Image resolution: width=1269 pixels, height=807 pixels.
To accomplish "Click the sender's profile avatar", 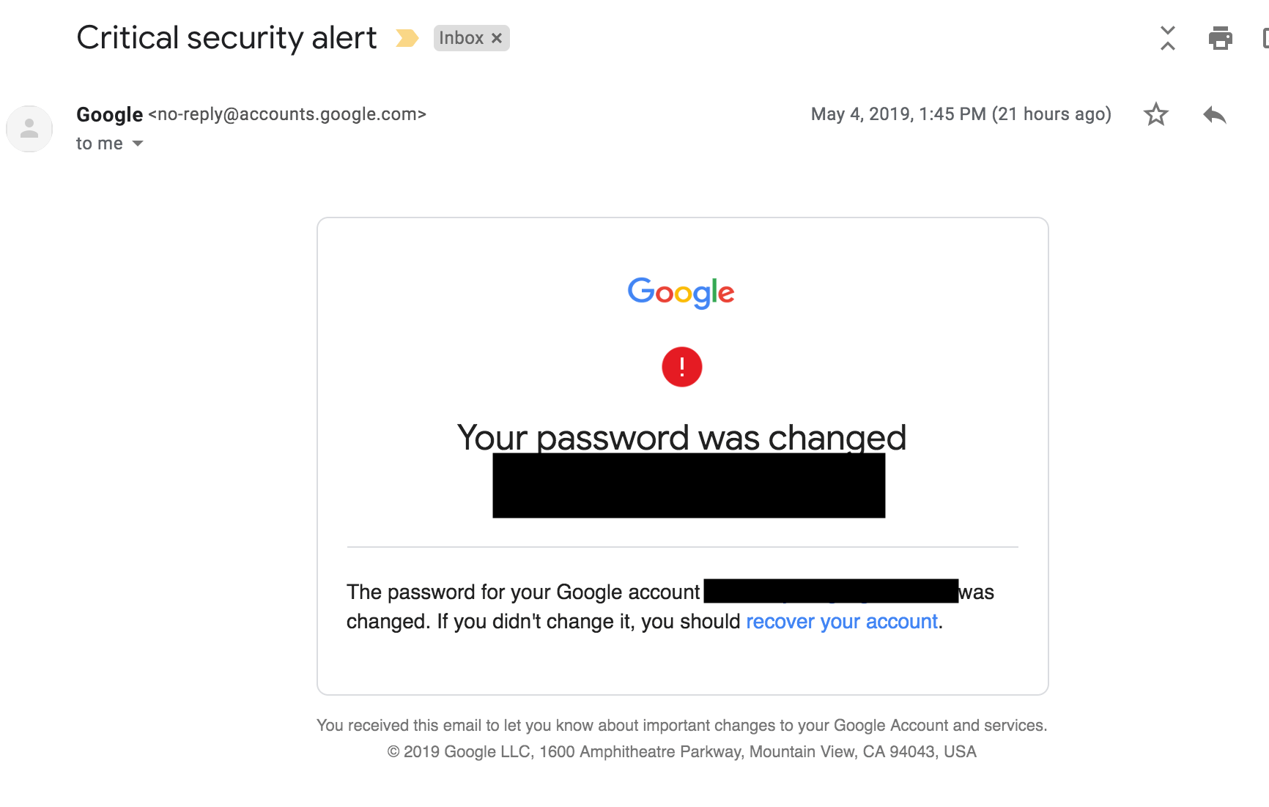I will 29,129.
